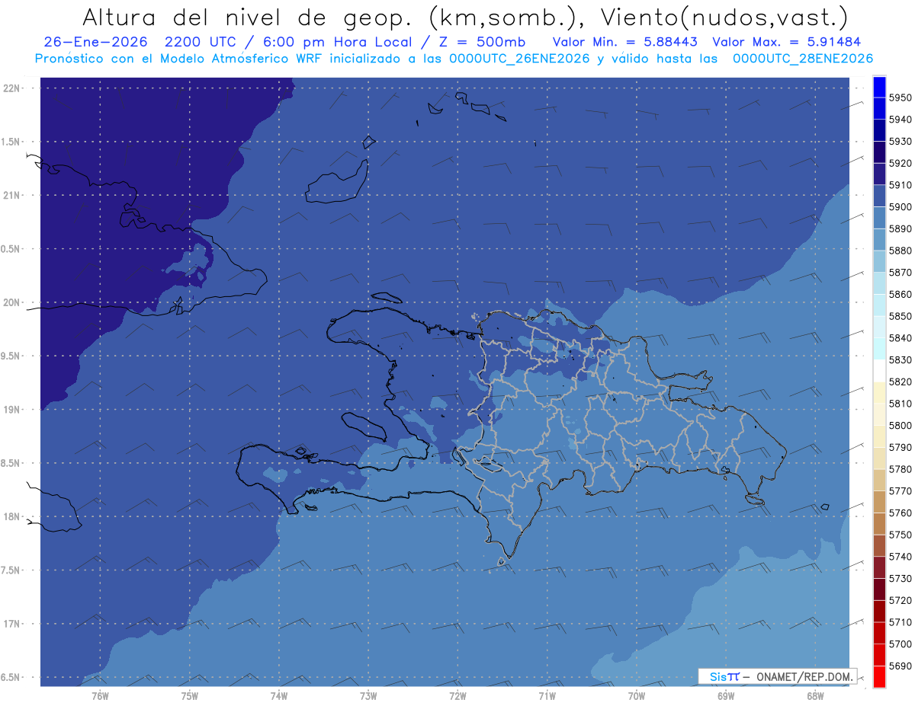
Task: Click the 'SisTT – ONAMET/REP.DOM.' credit box
Action: [777, 676]
